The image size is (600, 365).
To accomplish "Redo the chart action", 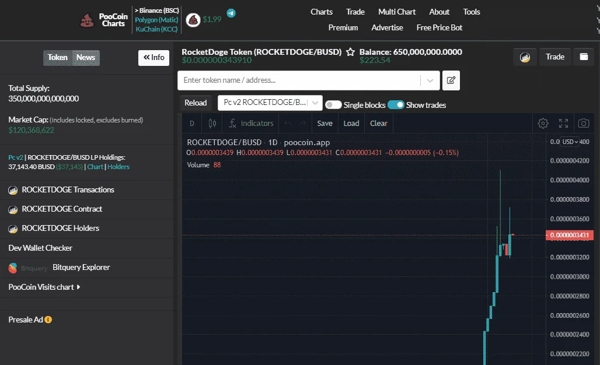I will pyautogui.click(x=302, y=124).
